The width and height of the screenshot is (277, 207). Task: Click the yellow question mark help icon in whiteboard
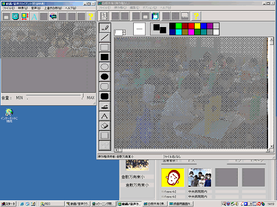(196, 16)
